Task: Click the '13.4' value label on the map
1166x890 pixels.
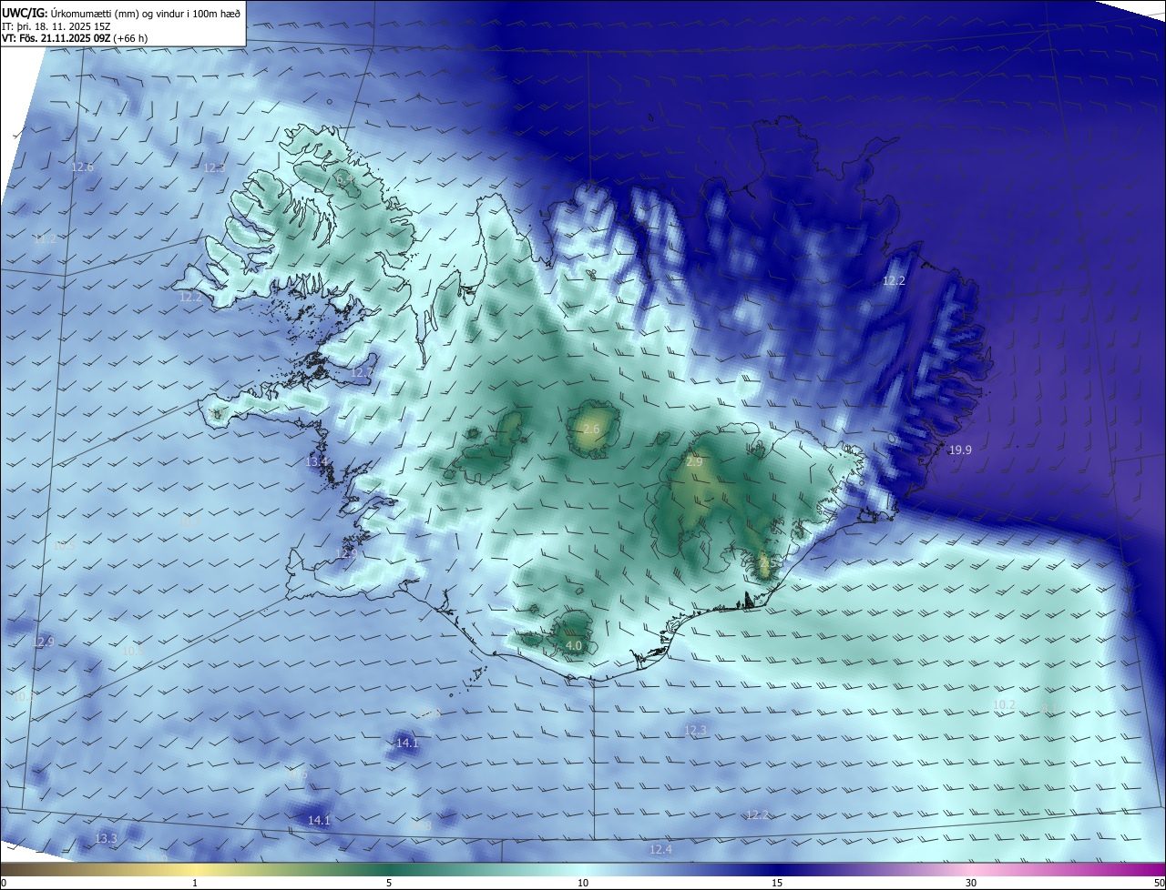Action: coord(316,462)
